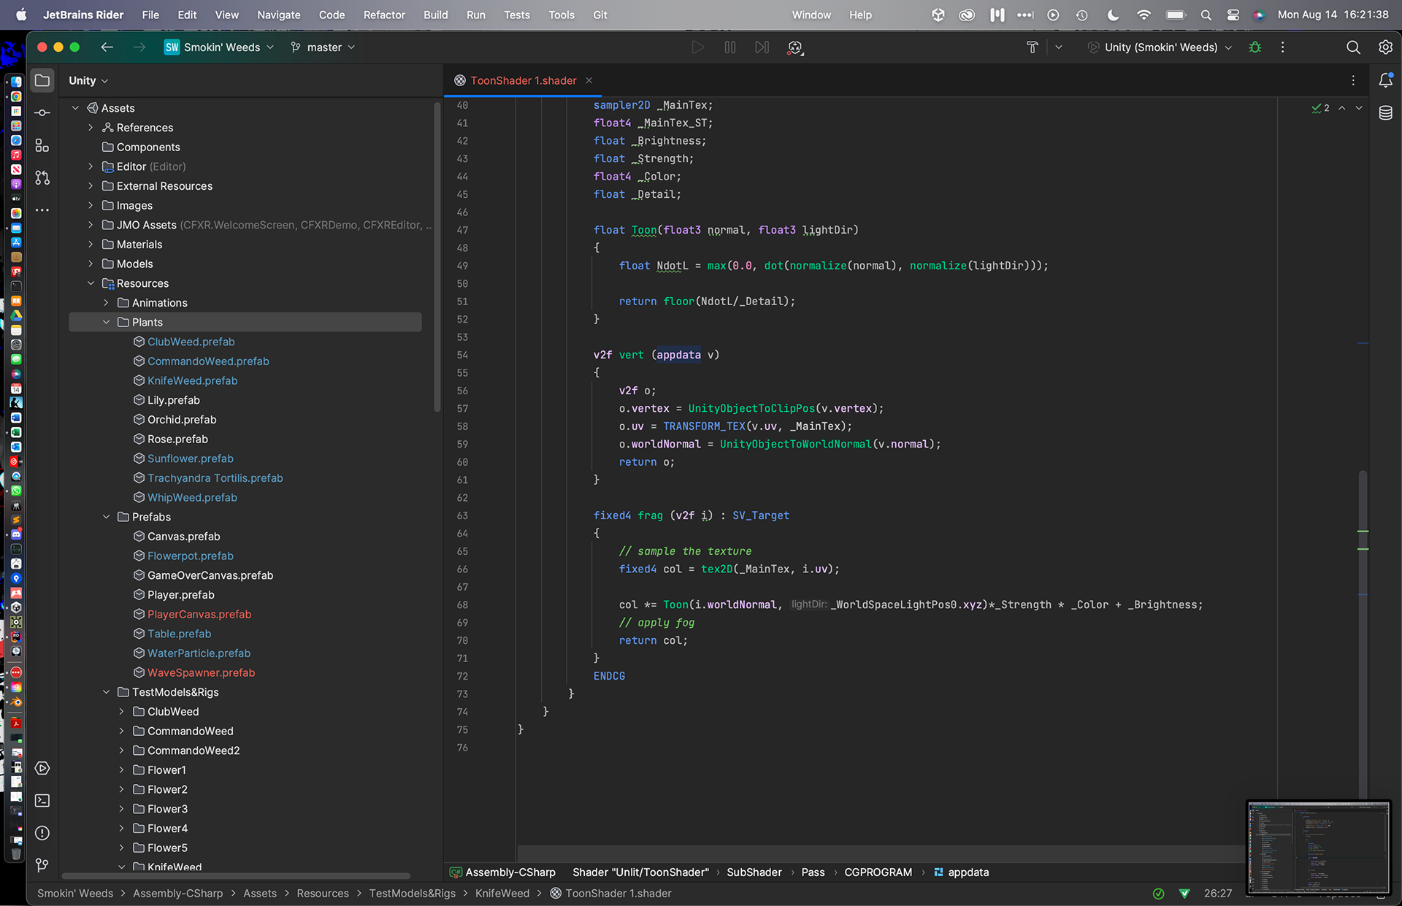This screenshot has height=906, width=1402.
Task: Click the screenshot preview thumbnail
Action: tap(1318, 848)
